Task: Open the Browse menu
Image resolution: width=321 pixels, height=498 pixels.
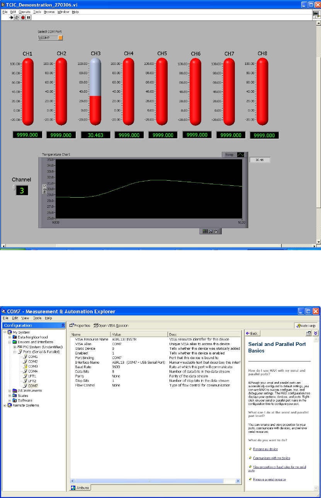Action: pyautogui.click(x=49, y=12)
